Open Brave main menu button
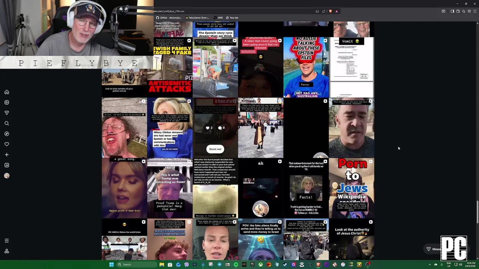The height and width of the screenshot is (269, 479). pyautogui.click(x=475, y=11)
